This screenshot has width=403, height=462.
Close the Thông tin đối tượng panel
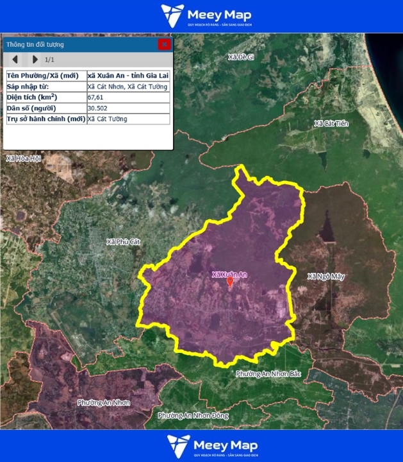click(x=165, y=44)
